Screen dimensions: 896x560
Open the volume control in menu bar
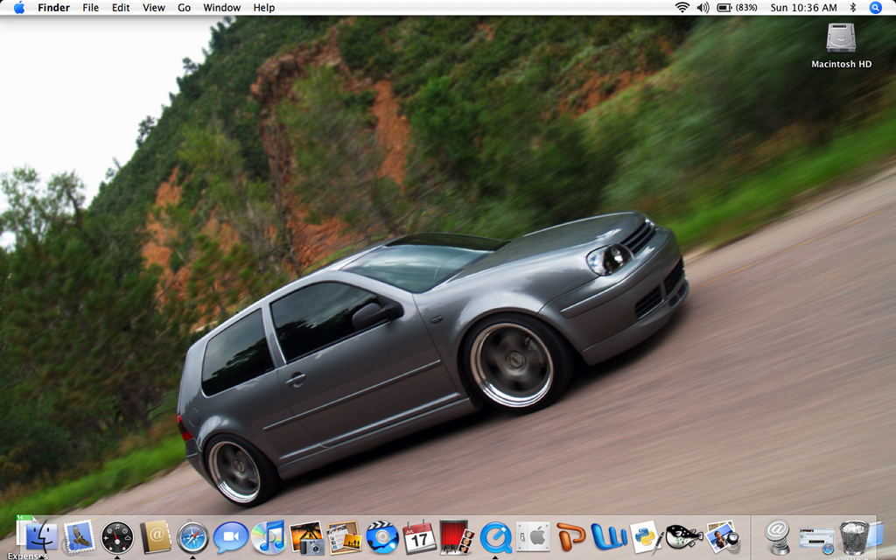[703, 8]
